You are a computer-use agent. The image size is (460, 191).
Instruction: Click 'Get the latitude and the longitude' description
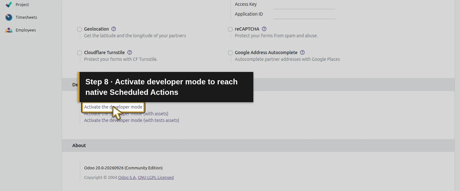(135, 36)
